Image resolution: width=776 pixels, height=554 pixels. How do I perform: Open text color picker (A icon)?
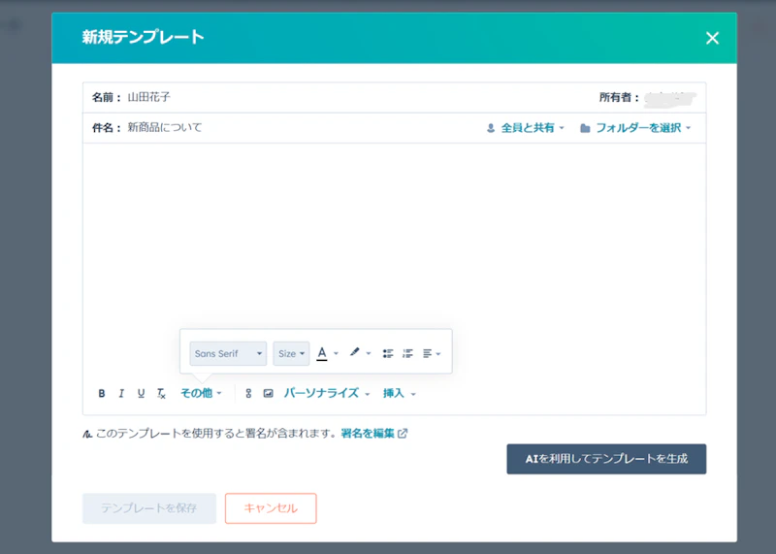327,353
